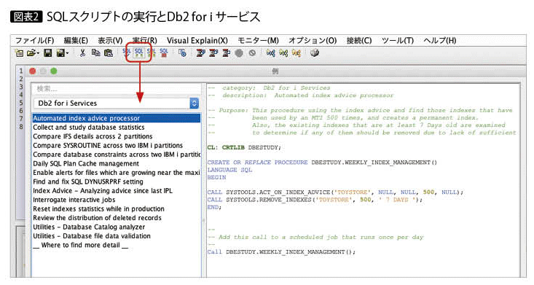Click the second hourglass job icon
The image size is (534, 285).
click(213, 53)
